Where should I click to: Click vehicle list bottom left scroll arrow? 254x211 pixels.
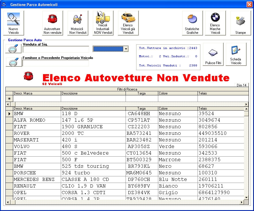[x=8, y=202]
